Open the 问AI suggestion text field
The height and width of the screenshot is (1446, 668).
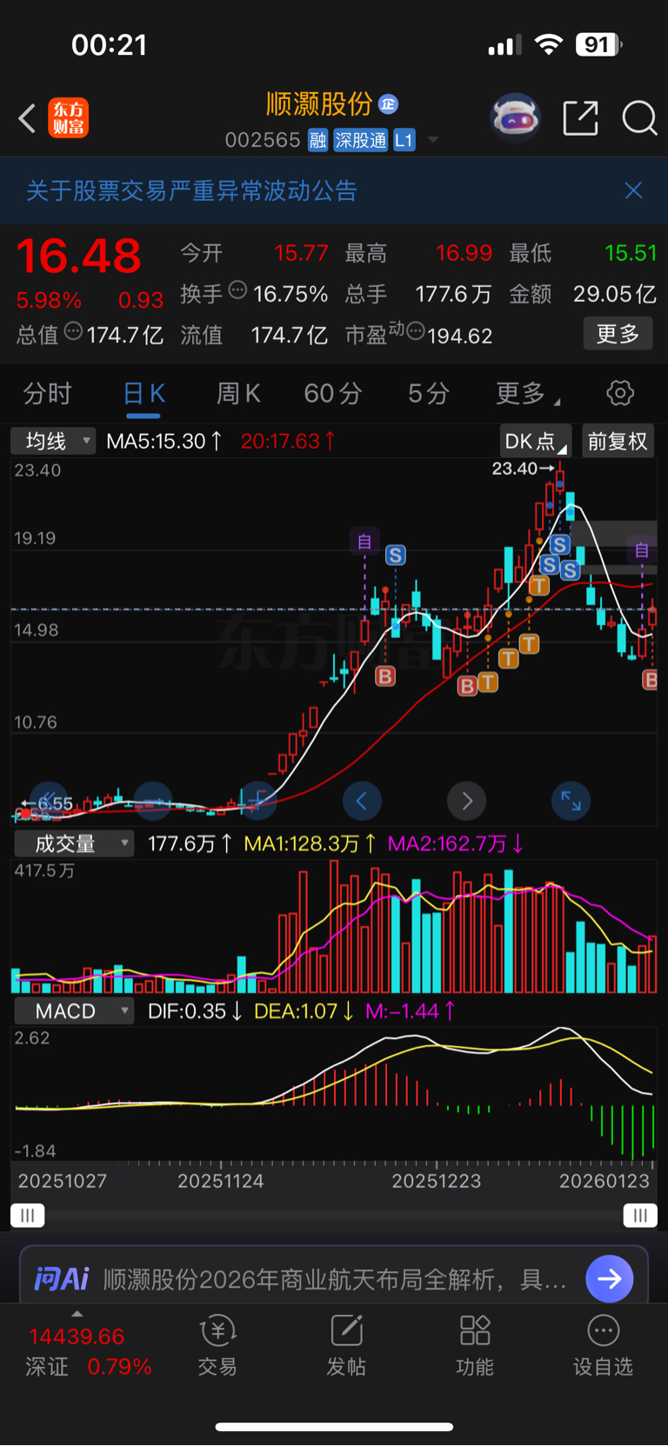pos(334,1278)
